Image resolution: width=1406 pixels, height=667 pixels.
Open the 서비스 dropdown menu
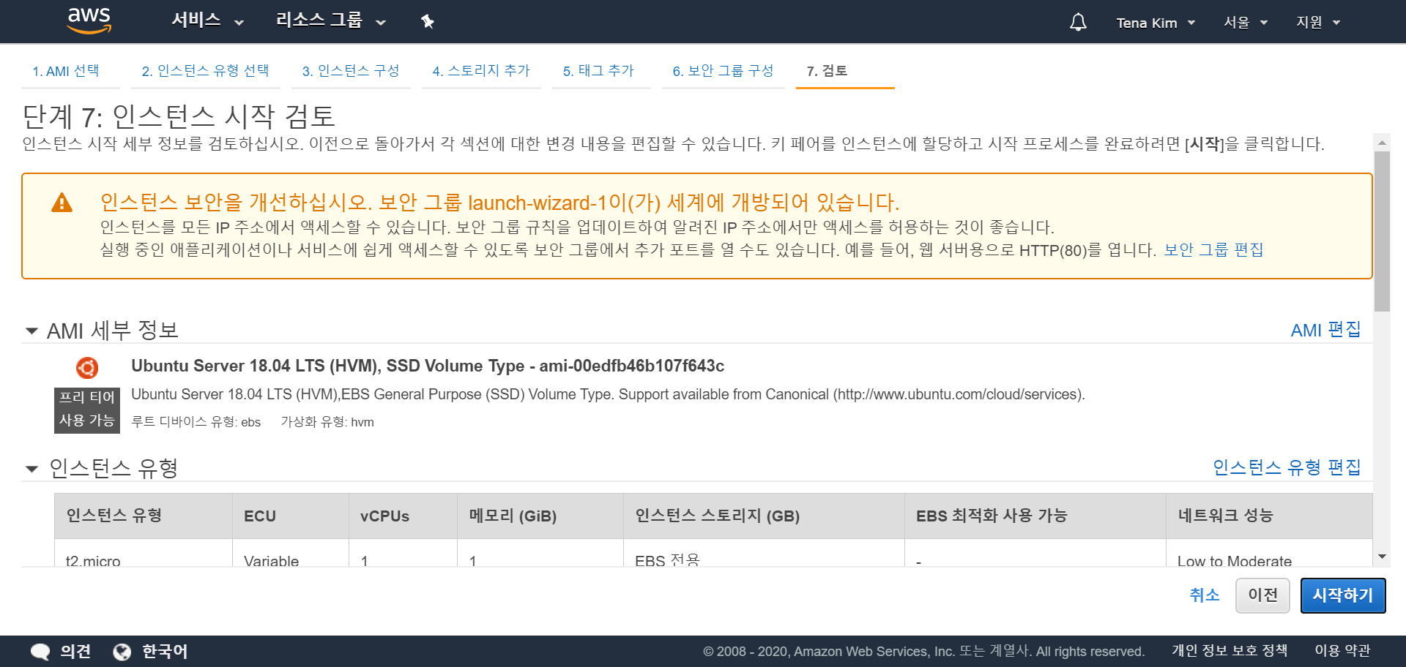207,21
